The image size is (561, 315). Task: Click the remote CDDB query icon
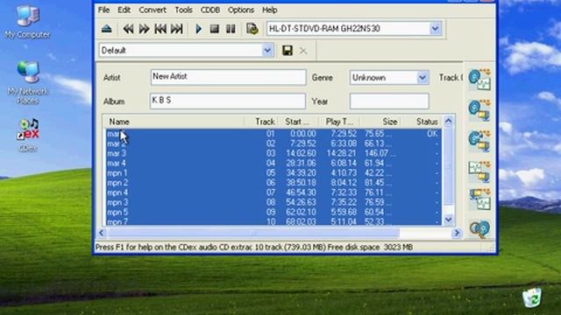tap(479, 229)
